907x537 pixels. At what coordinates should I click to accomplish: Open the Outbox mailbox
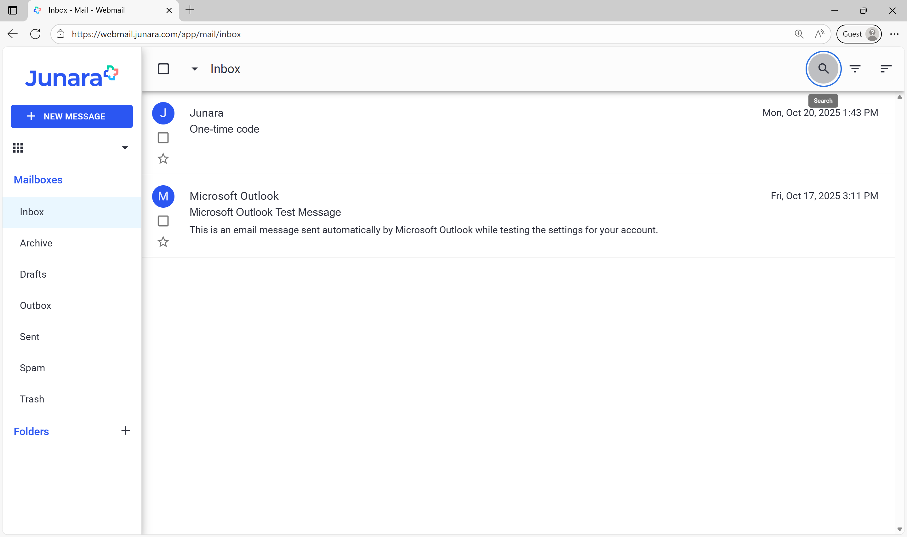click(71, 305)
